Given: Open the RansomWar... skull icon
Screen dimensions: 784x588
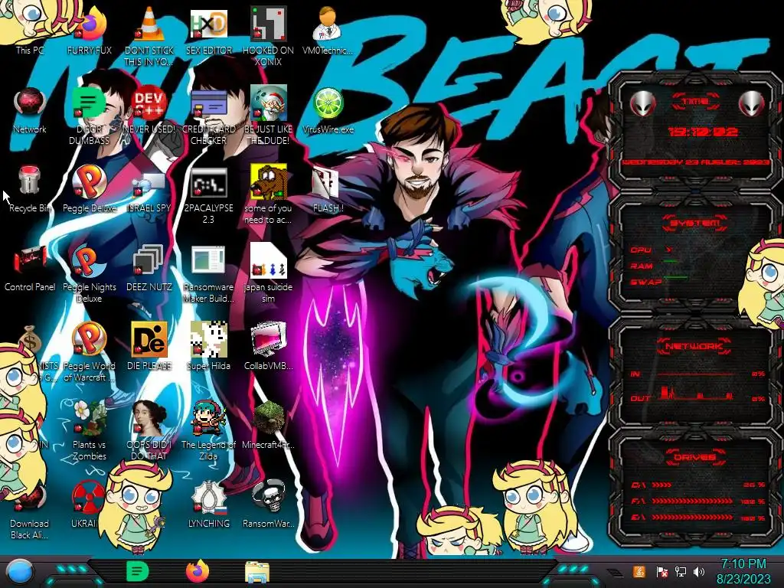Looking at the screenshot, I should 268,504.
